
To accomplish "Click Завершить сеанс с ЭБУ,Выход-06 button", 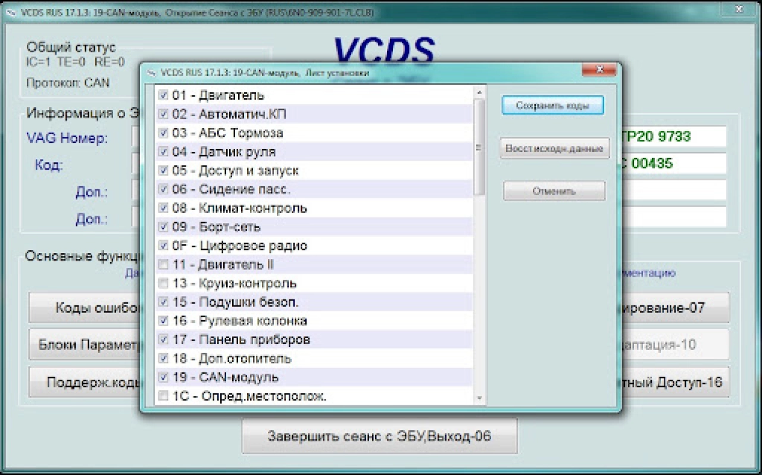I will click(x=380, y=436).
